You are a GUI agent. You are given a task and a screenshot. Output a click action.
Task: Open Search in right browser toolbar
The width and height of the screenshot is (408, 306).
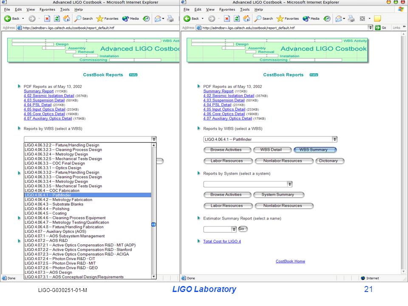coord(263,18)
